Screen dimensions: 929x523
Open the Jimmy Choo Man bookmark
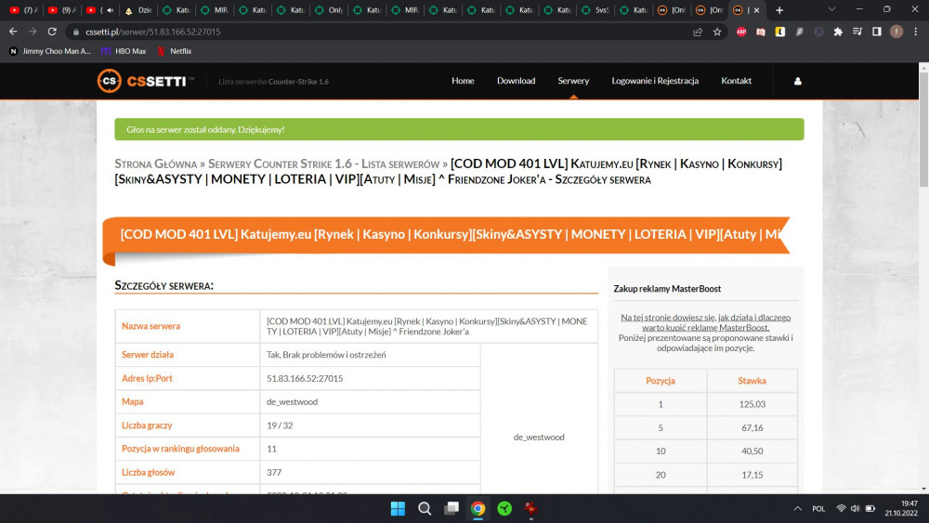pos(50,51)
